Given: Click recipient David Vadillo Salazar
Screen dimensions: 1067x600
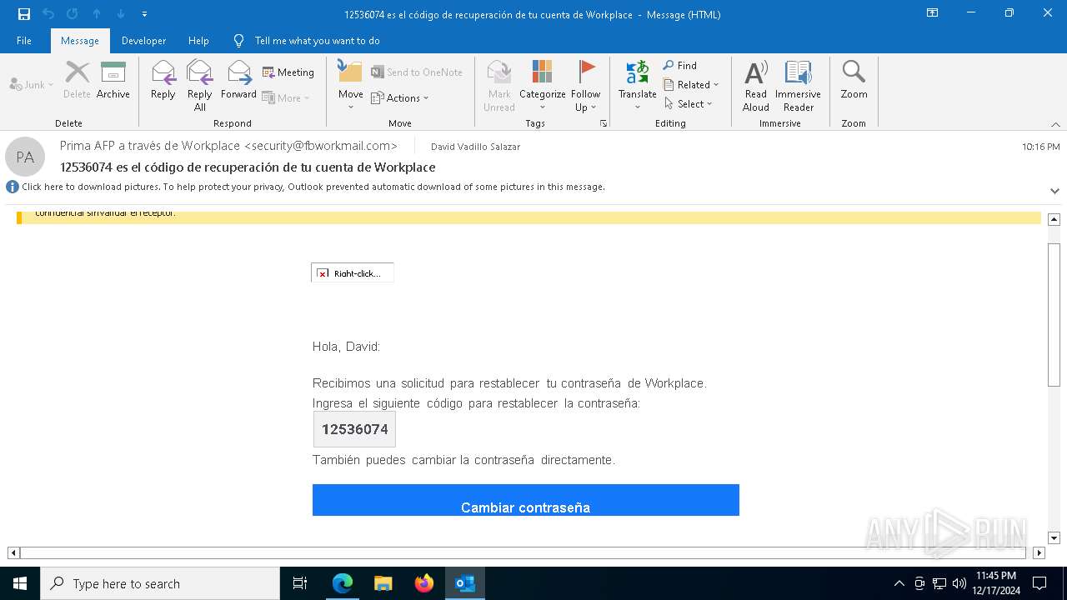Looking at the screenshot, I should (x=475, y=147).
